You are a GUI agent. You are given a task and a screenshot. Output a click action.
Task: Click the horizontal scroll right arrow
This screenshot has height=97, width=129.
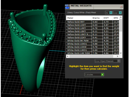click(117, 56)
